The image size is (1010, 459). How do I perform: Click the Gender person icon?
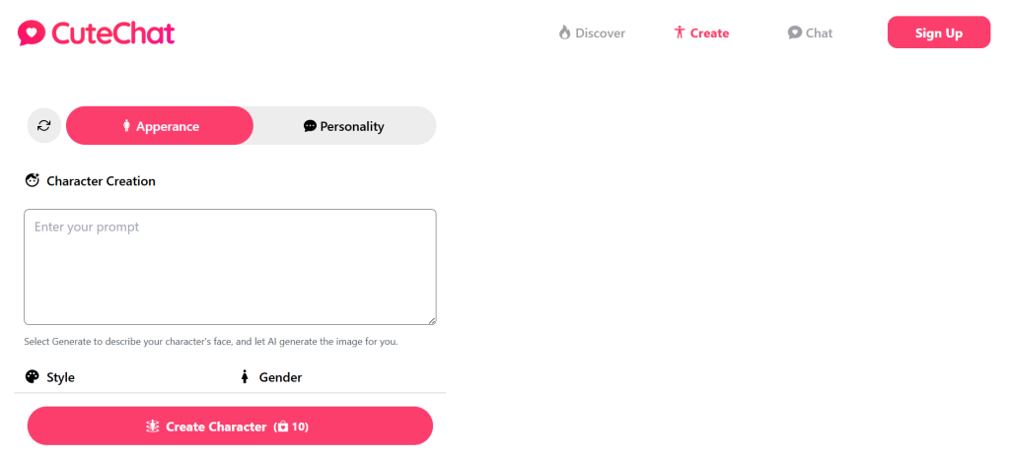[x=245, y=376]
